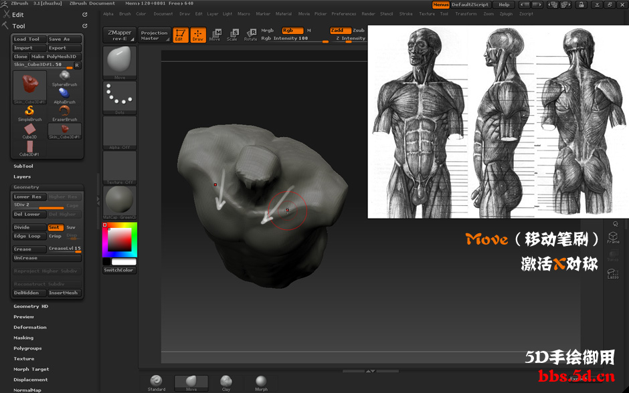Image resolution: width=629 pixels, height=393 pixels.
Task: Select the AlphaBrush tool
Action: (x=65, y=96)
